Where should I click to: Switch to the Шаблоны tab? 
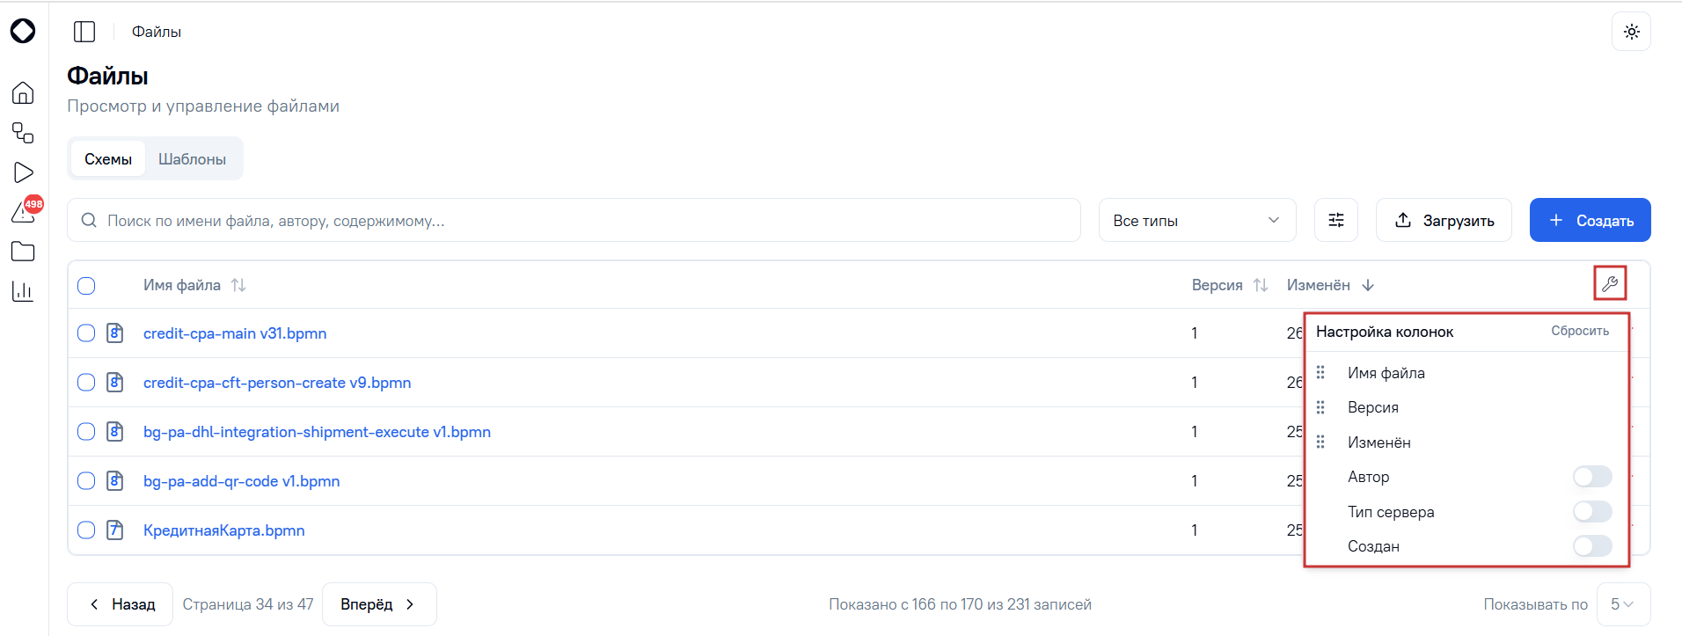click(x=192, y=159)
